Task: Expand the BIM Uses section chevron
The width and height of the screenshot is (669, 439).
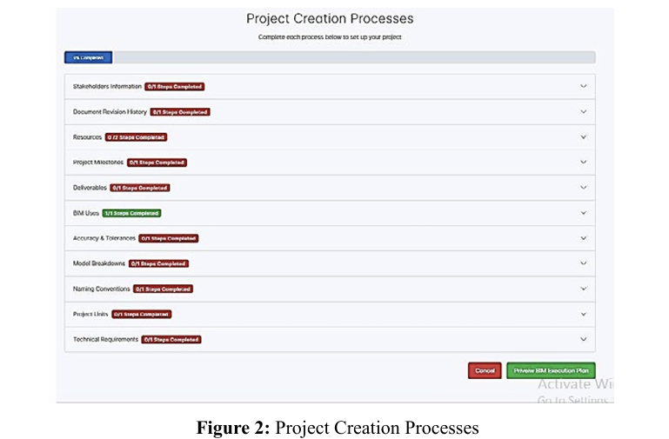Action: click(x=583, y=213)
